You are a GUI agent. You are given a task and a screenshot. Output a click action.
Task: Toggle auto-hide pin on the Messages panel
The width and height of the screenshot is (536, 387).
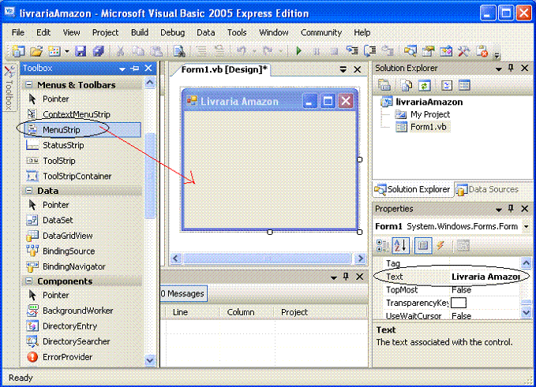(x=346, y=277)
